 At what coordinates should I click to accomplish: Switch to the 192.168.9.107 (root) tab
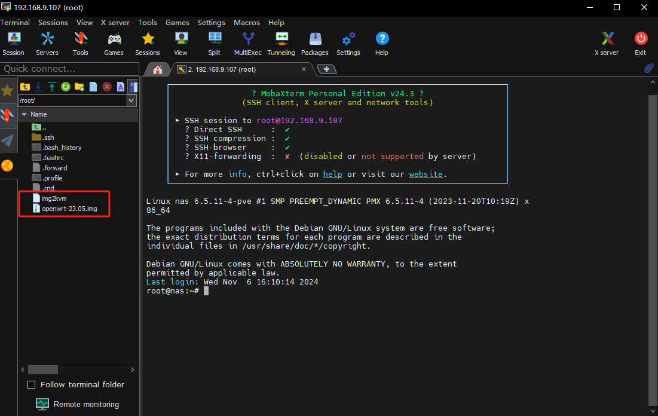(x=222, y=69)
